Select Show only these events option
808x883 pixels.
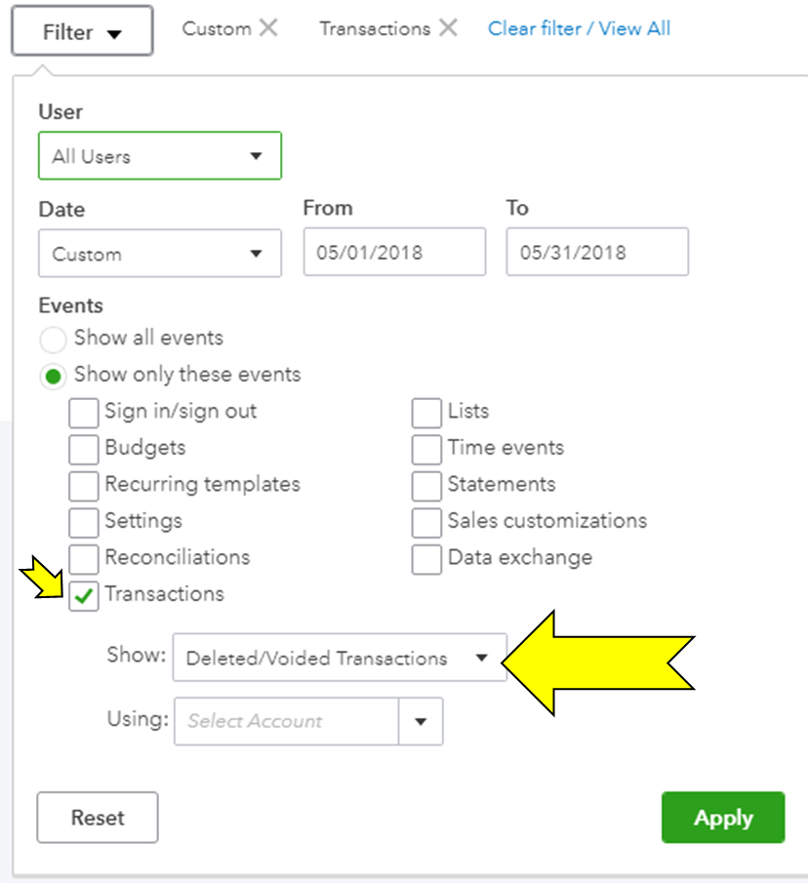pyautogui.click(x=55, y=376)
